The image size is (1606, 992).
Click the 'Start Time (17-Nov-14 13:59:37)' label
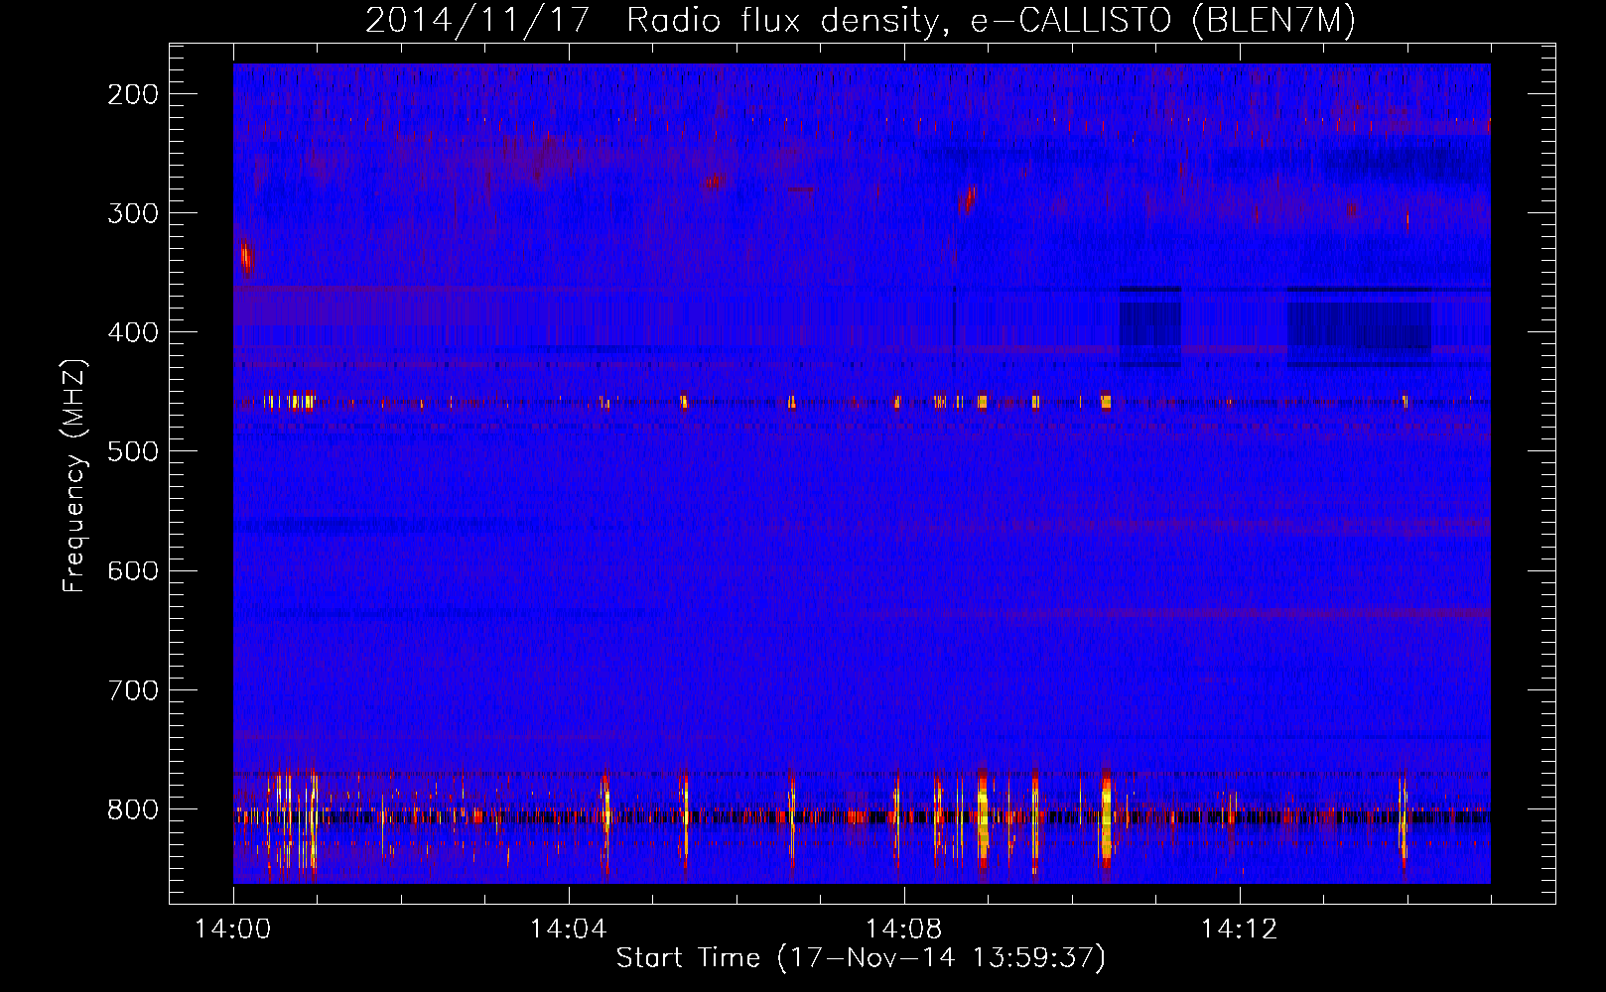[861, 958]
